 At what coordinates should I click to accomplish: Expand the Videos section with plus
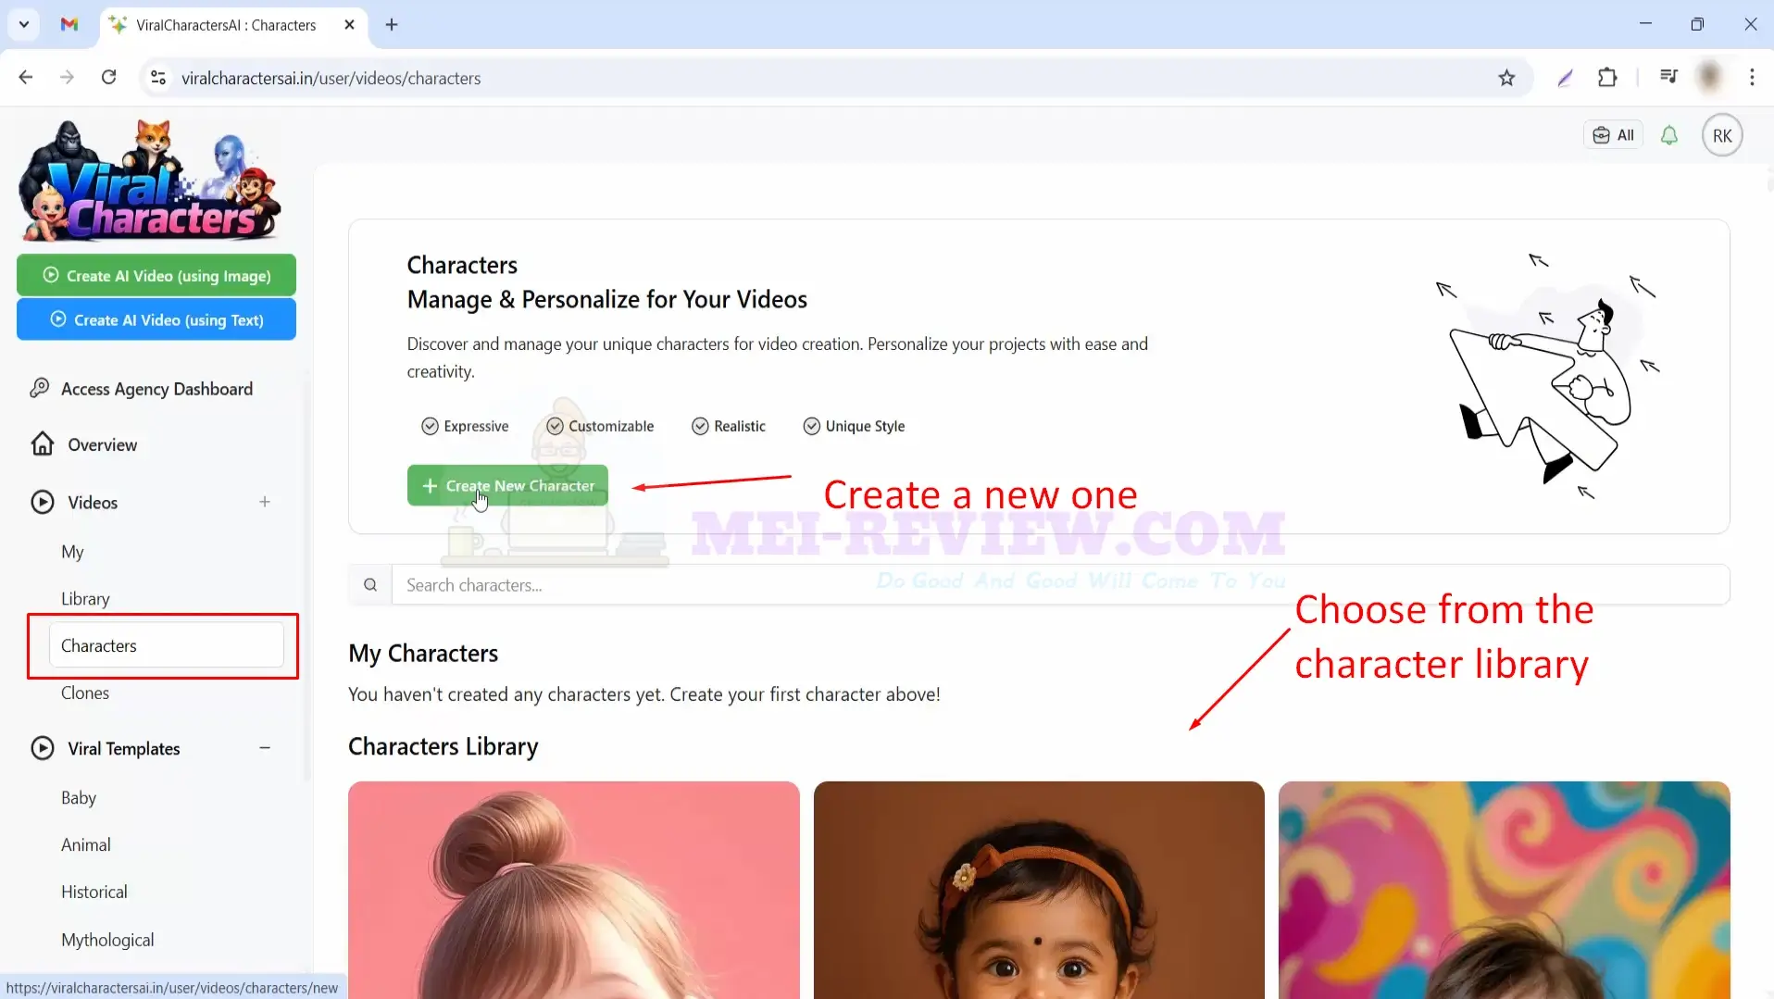(265, 502)
